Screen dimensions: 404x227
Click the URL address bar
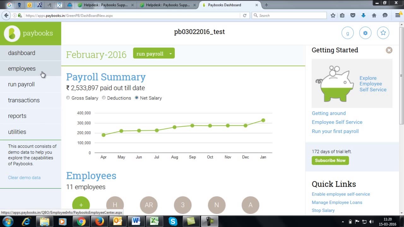pyautogui.click(x=133, y=15)
